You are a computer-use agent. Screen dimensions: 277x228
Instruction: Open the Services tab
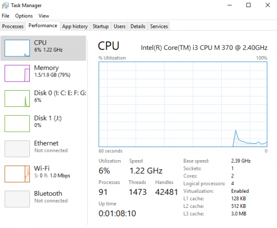click(x=159, y=27)
